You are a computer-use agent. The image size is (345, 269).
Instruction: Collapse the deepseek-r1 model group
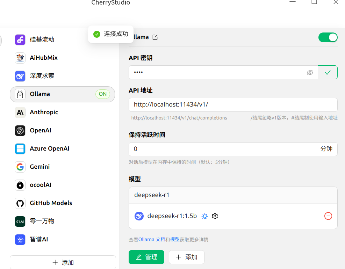tap(233, 195)
